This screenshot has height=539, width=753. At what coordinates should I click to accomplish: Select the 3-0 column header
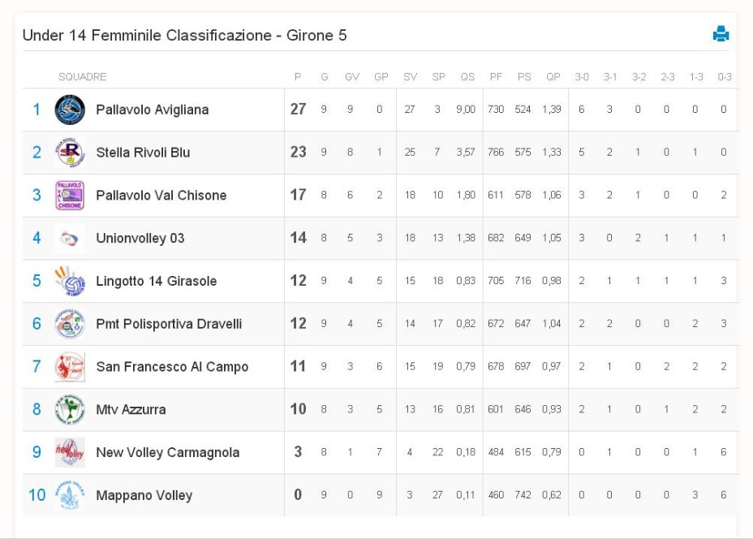coord(582,77)
